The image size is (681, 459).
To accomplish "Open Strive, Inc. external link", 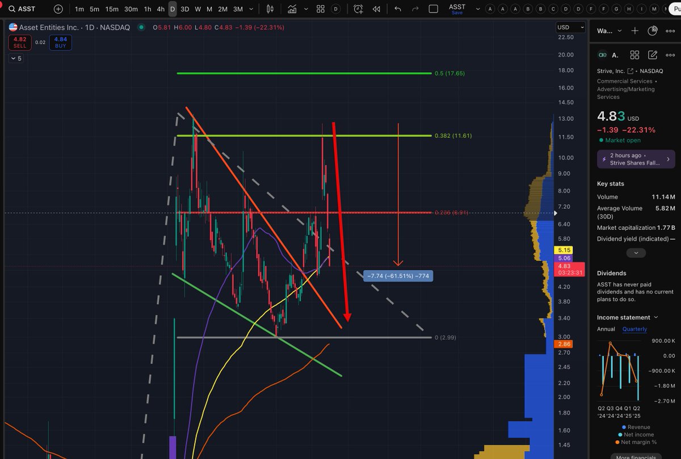I will coord(630,71).
